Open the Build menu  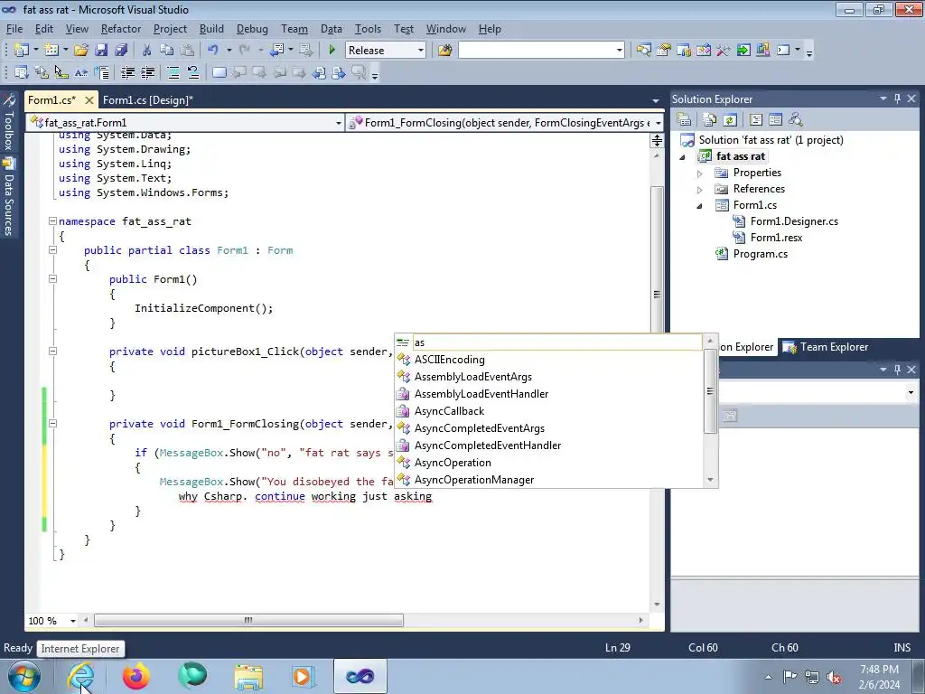(x=211, y=29)
